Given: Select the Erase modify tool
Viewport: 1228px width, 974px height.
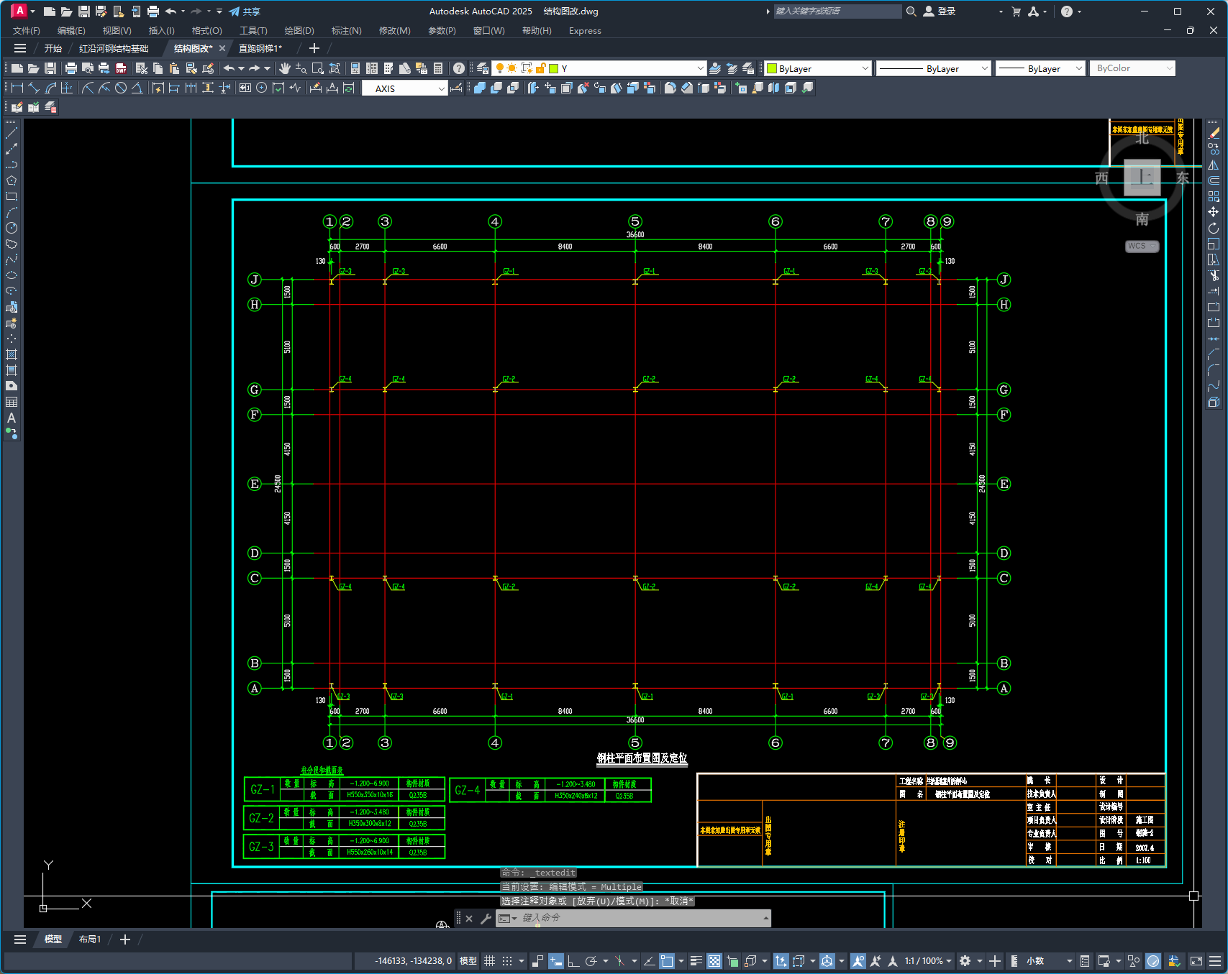Looking at the screenshot, I should pyautogui.click(x=1214, y=133).
